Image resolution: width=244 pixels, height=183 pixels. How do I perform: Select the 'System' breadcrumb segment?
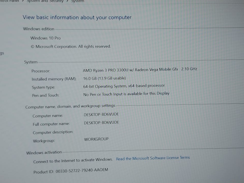coord(78,1)
